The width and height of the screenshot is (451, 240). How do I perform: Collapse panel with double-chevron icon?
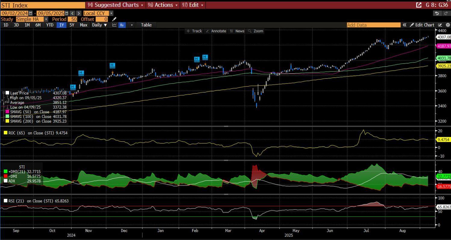(x=405, y=25)
